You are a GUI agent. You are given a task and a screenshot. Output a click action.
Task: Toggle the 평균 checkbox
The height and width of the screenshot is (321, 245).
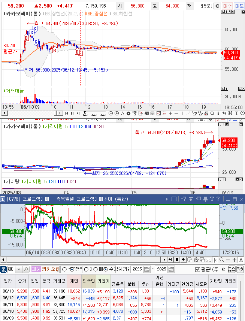pyautogui.click(x=197, y=269)
